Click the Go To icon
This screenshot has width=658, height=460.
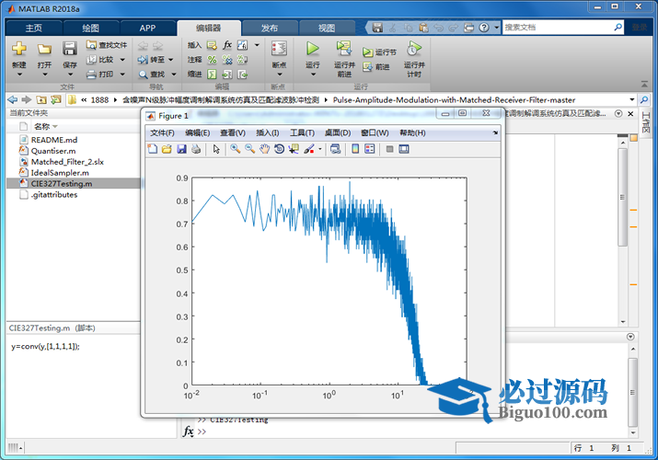pos(143,60)
